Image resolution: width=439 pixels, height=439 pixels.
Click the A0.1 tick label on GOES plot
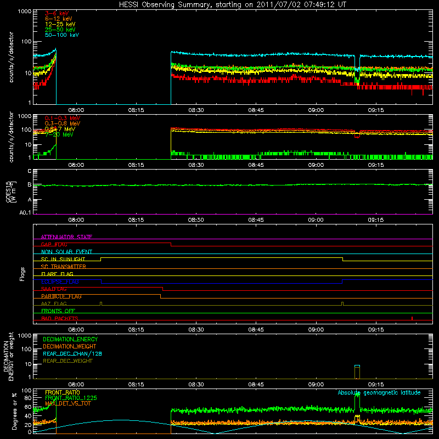25,213
